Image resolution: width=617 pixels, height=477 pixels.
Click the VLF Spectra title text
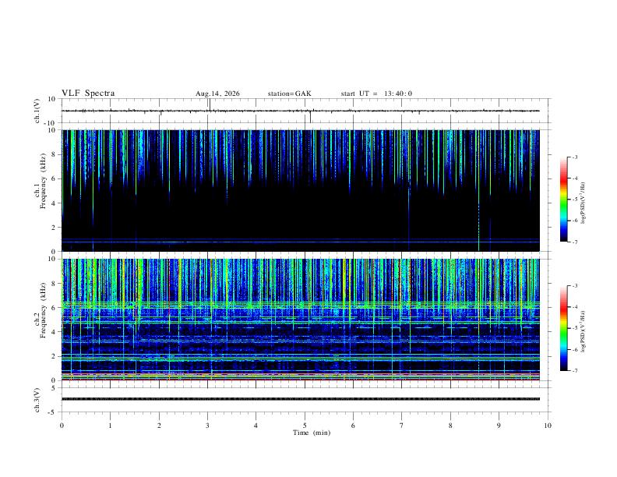[x=88, y=94]
